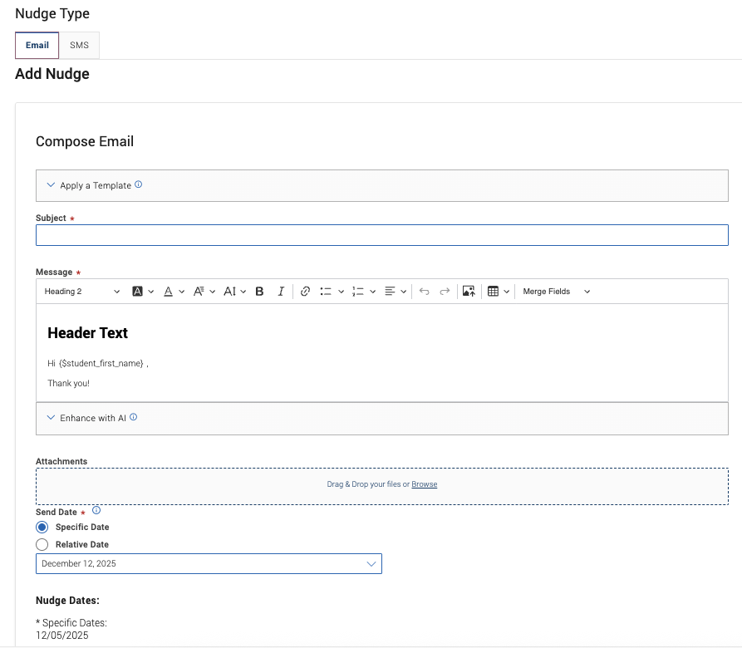
Task: Toggle italic formatting
Action: [281, 292]
